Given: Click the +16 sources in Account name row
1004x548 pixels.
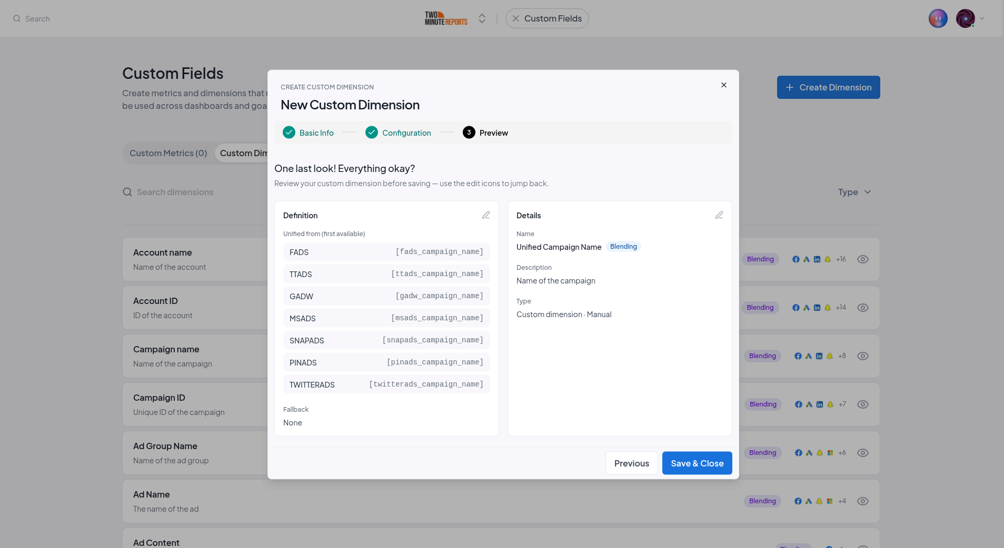Looking at the screenshot, I should [x=841, y=259].
